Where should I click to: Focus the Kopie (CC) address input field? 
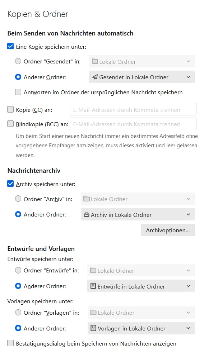(133, 110)
